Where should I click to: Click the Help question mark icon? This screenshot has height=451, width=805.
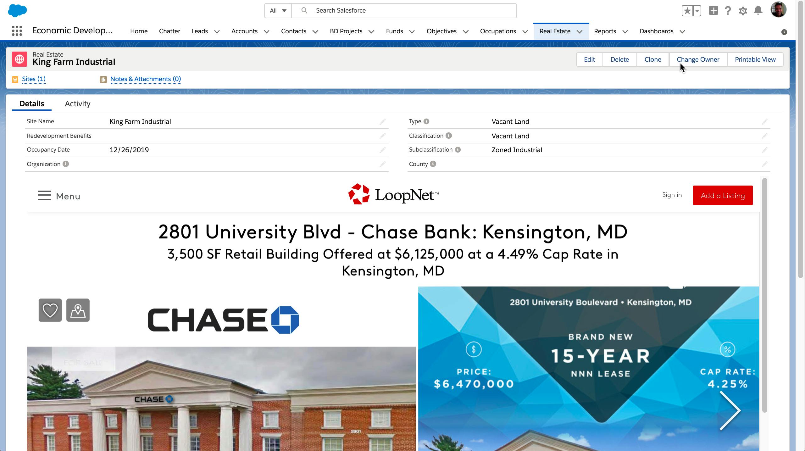[728, 11]
